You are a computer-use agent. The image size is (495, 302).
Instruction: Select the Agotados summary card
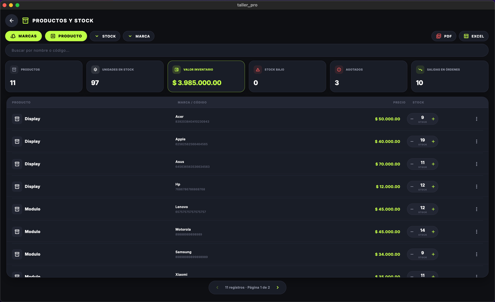(x=368, y=76)
